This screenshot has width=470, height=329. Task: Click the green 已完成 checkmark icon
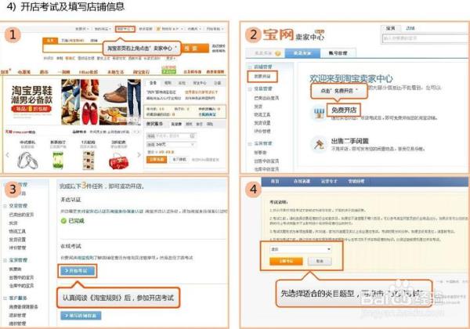click(63, 221)
